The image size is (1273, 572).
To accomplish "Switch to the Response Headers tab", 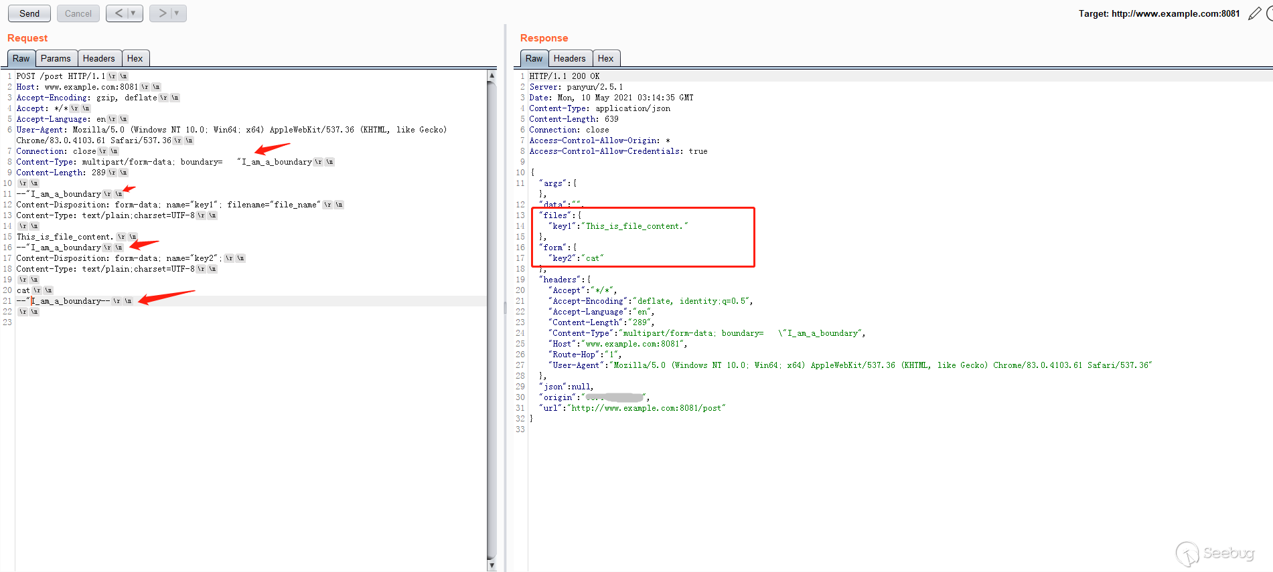I will 569,58.
